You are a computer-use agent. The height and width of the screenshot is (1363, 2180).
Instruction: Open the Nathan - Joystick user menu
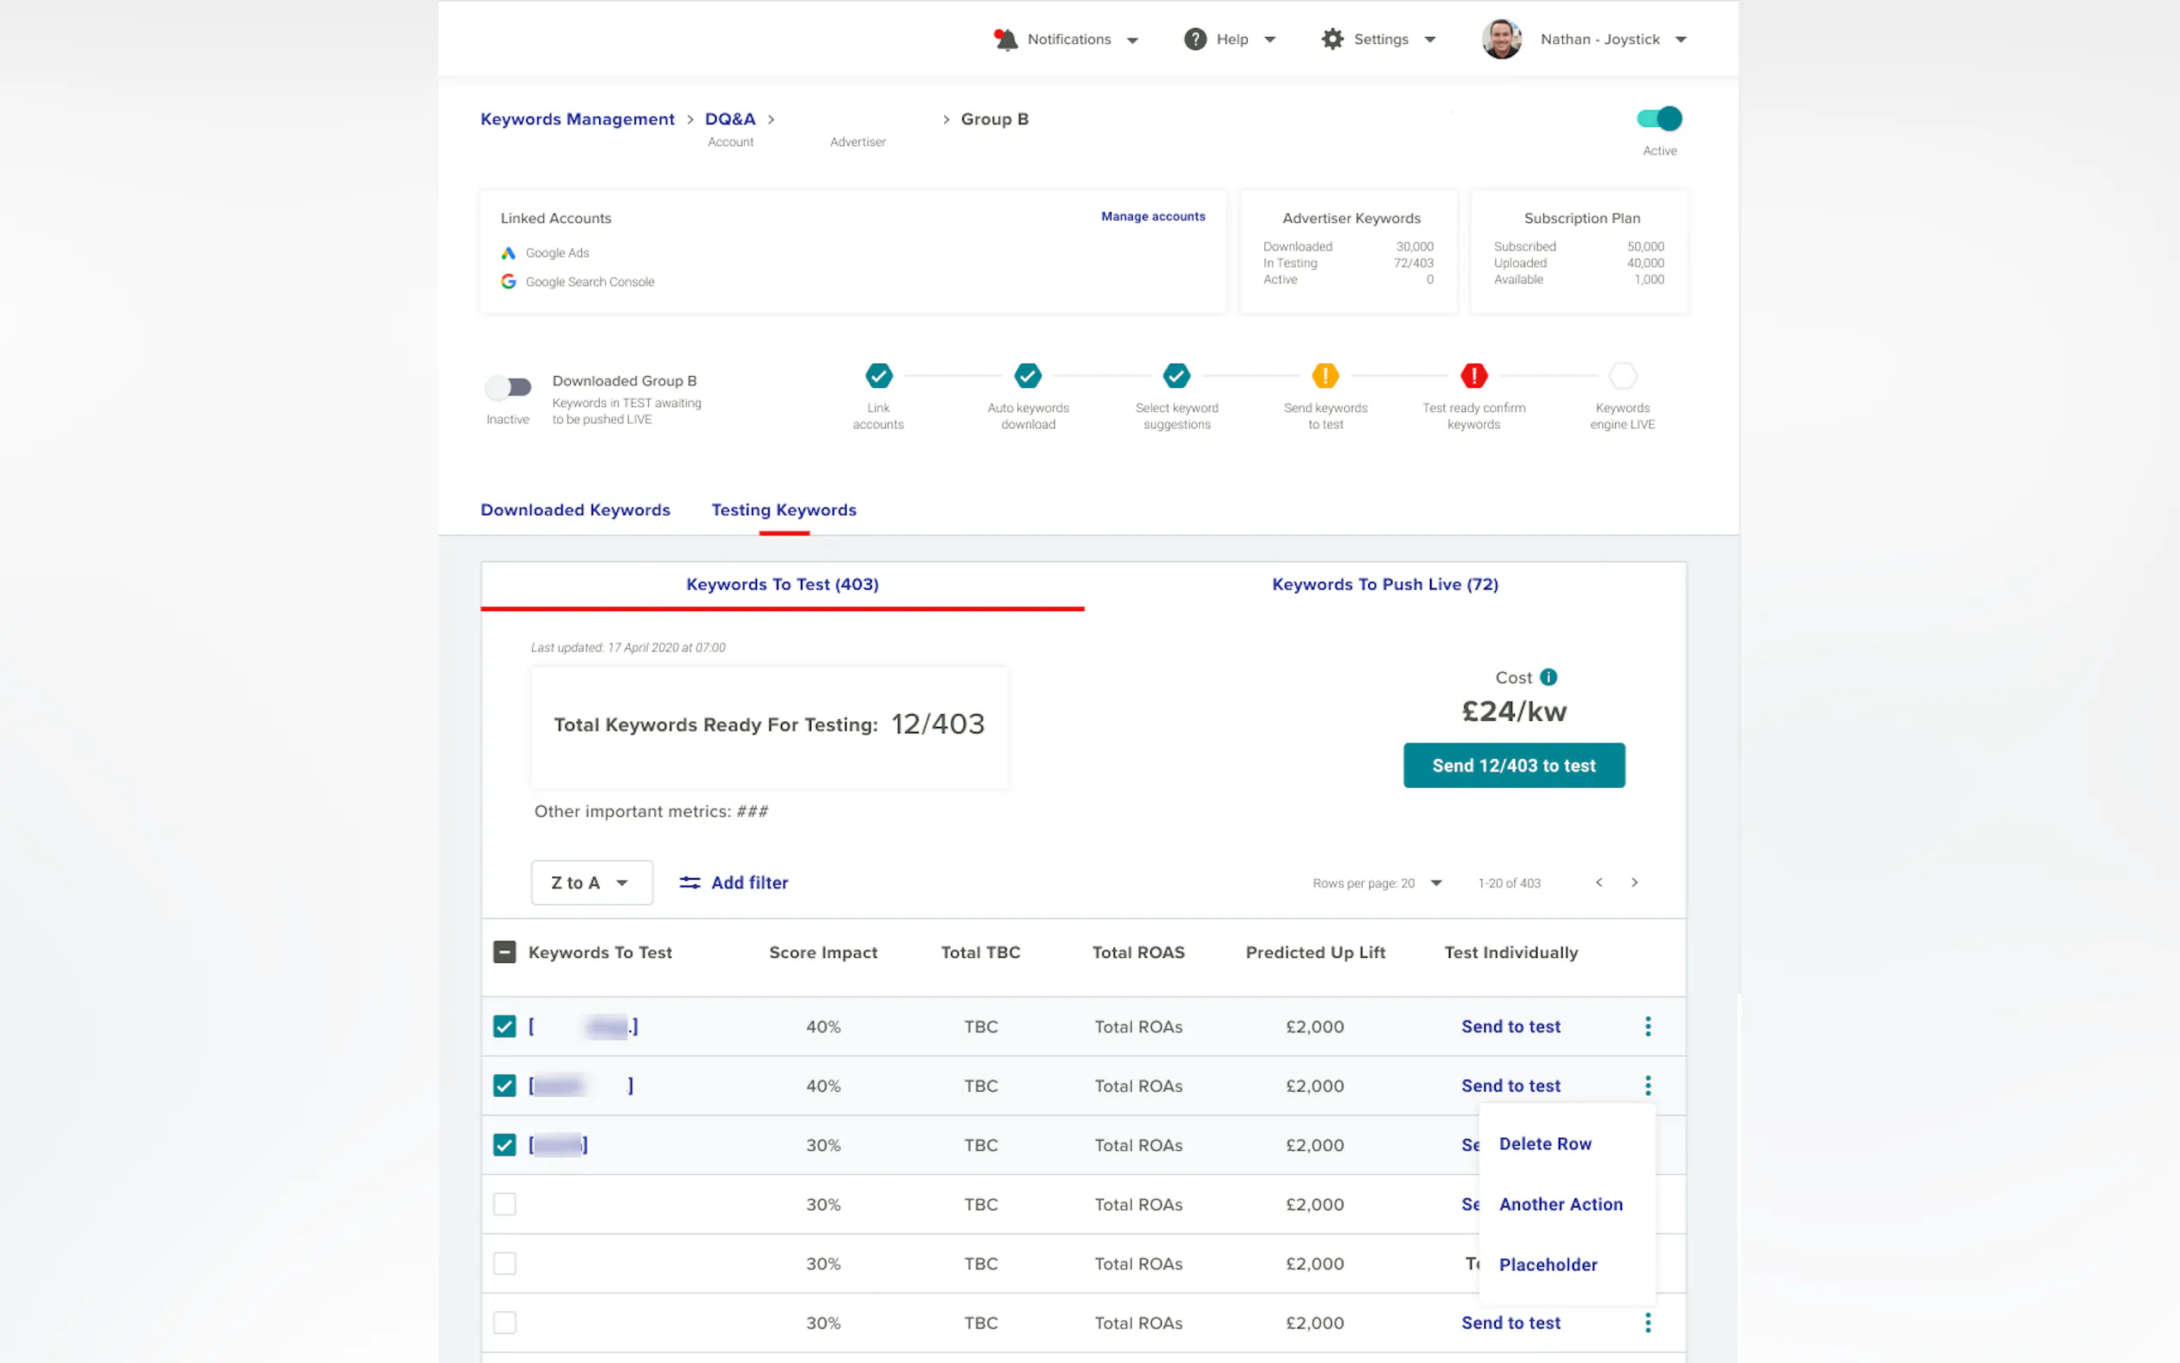click(x=1600, y=39)
